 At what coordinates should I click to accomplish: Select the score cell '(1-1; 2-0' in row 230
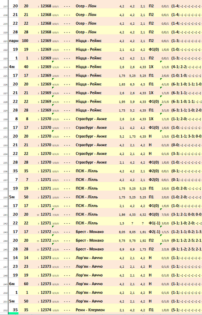[186, 119]
